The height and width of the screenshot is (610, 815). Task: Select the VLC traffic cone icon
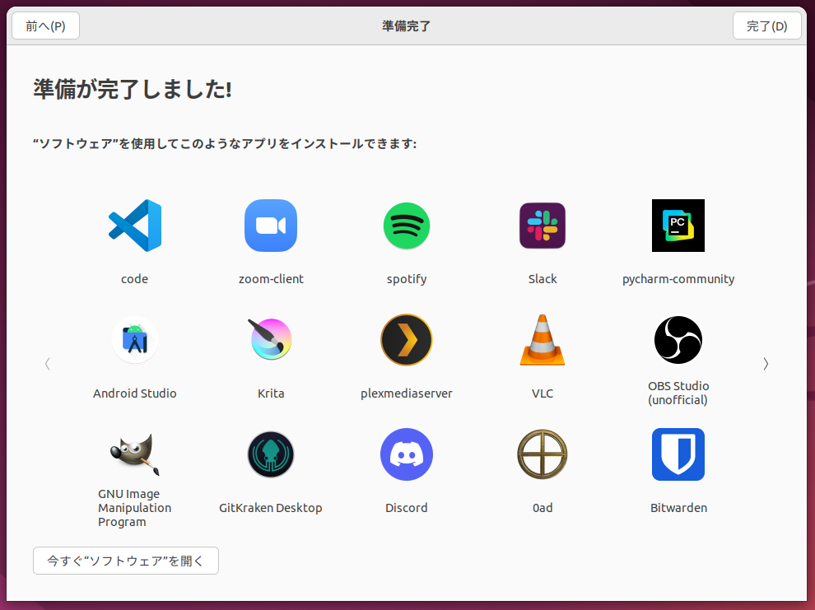tap(543, 340)
